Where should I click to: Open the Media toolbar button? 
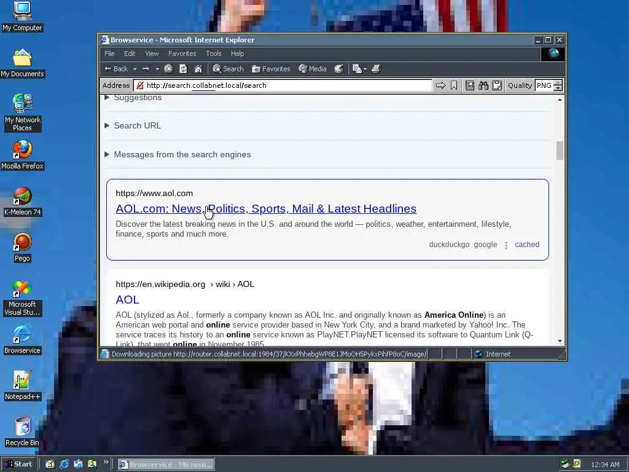(313, 69)
